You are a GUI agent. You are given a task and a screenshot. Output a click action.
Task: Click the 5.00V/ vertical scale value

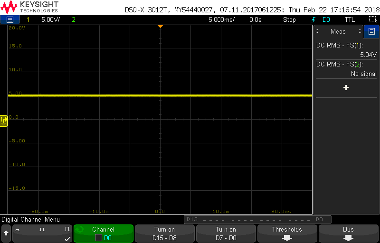click(50, 19)
